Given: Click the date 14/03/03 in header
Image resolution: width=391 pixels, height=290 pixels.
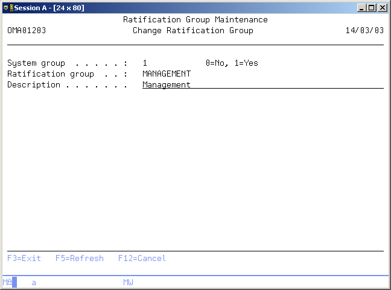Looking at the screenshot, I should [364, 31].
